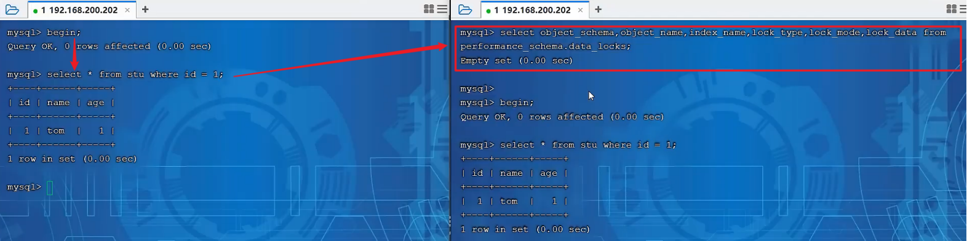
Task: Open the tile layout icon in left window
Action: (429, 9)
